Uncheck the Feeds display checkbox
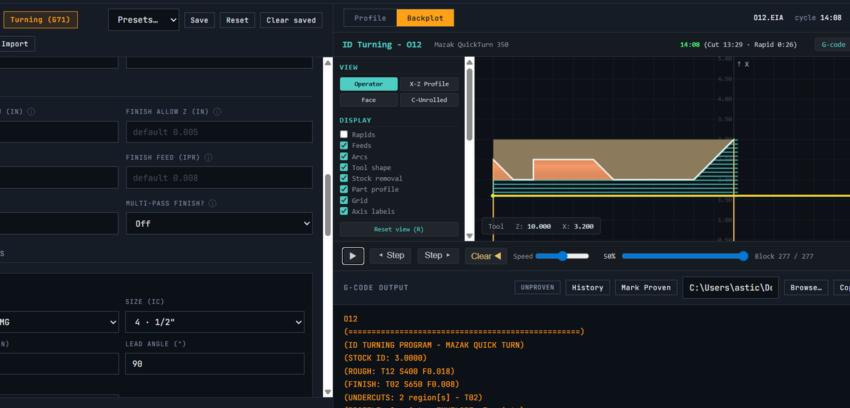 point(344,145)
